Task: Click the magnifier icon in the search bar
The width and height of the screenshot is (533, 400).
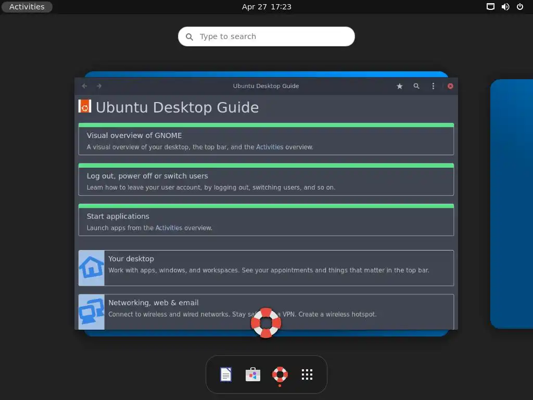Action: click(x=189, y=37)
